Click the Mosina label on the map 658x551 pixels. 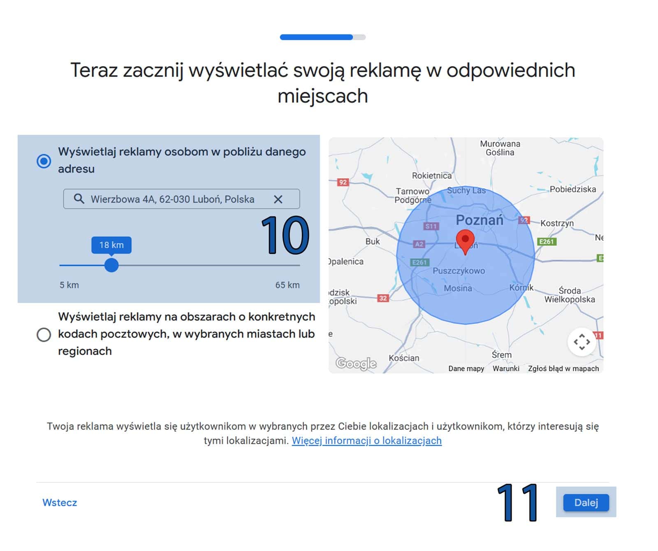tap(458, 288)
